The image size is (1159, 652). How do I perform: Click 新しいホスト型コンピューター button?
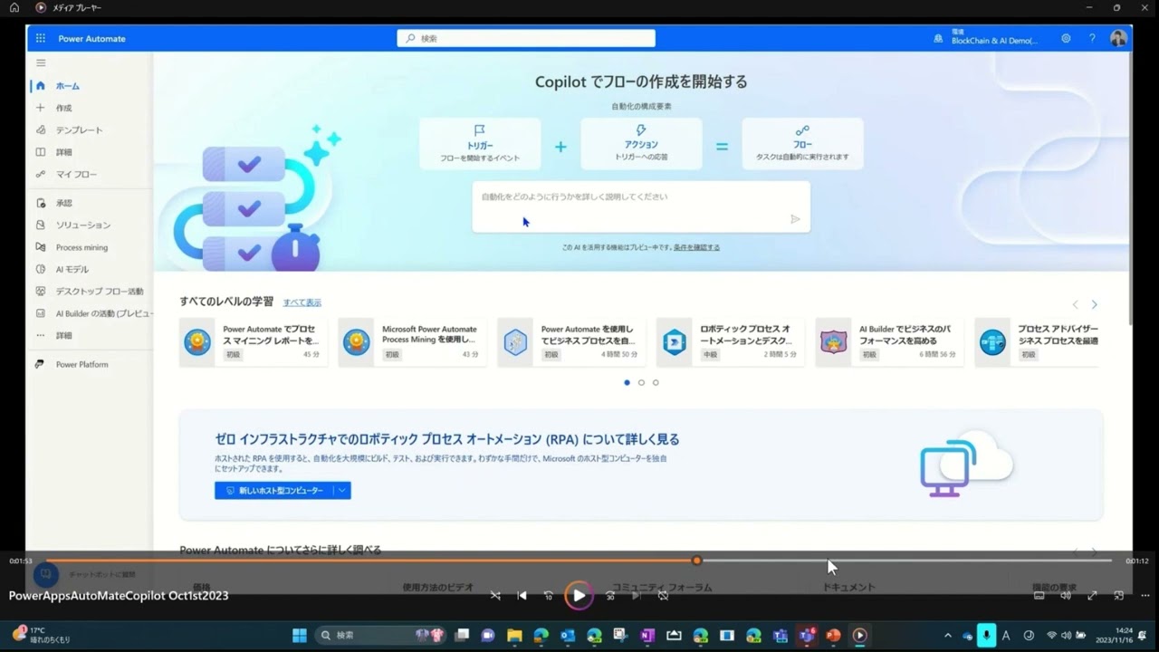(274, 490)
